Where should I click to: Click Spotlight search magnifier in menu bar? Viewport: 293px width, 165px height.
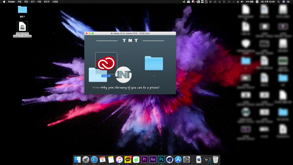(279, 2)
